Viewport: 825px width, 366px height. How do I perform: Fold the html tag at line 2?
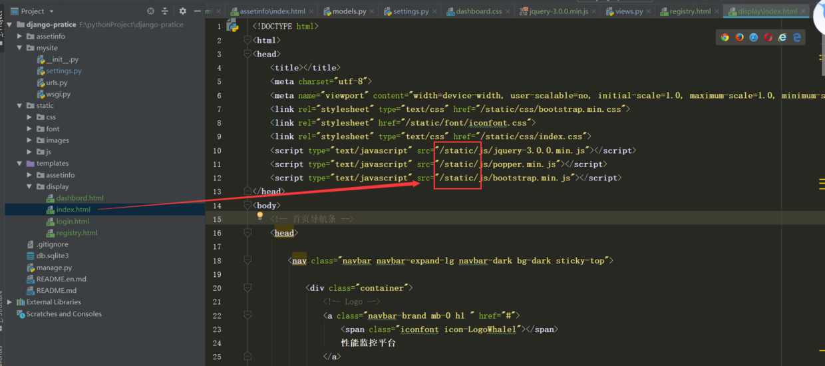[247, 41]
